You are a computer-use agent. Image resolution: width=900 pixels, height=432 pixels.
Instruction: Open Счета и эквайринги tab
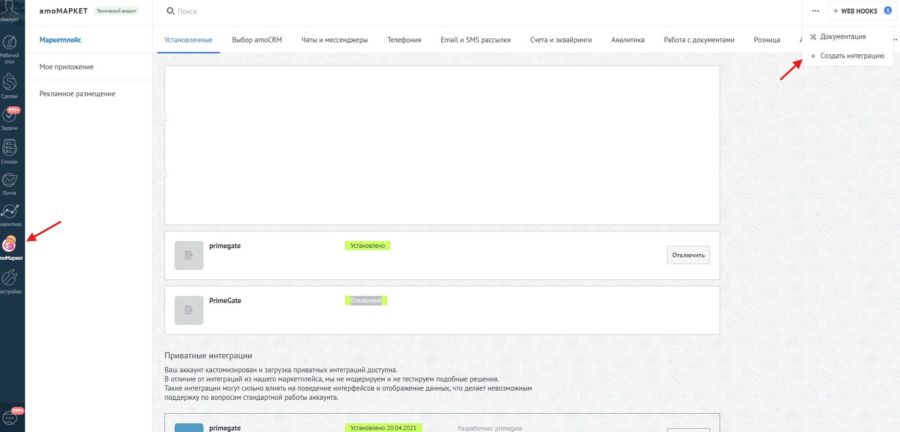pos(561,40)
